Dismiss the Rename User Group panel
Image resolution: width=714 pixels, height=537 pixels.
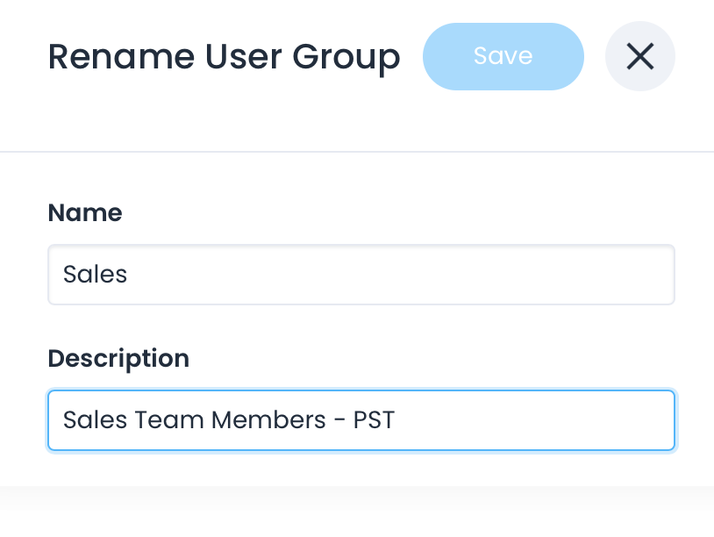(x=640, y=57)
